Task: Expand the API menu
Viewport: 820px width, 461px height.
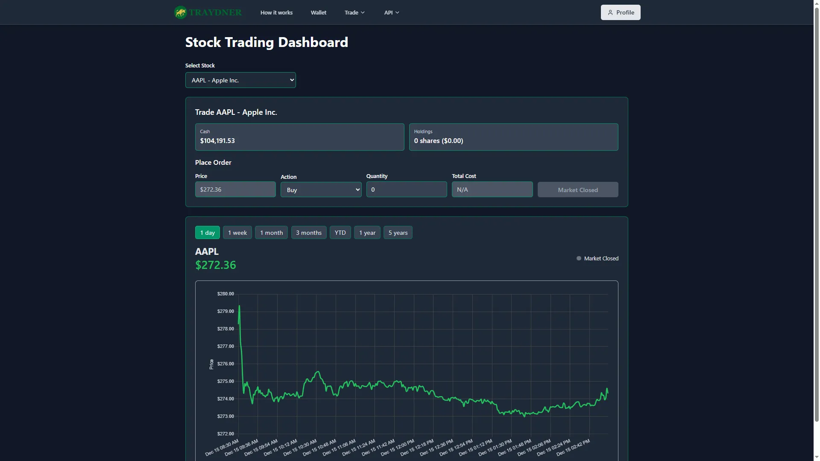Action: 392,12
